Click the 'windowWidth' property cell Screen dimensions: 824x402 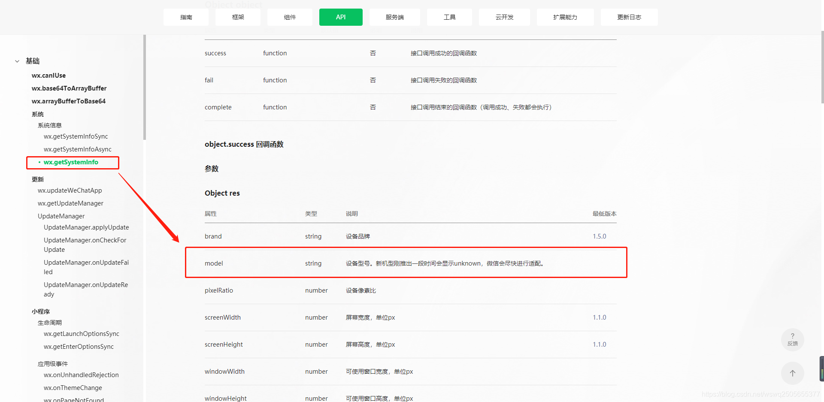224,372
